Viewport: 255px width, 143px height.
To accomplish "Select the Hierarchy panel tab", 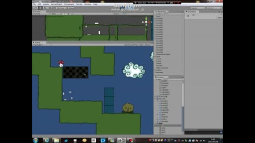I will click(161, 12).
